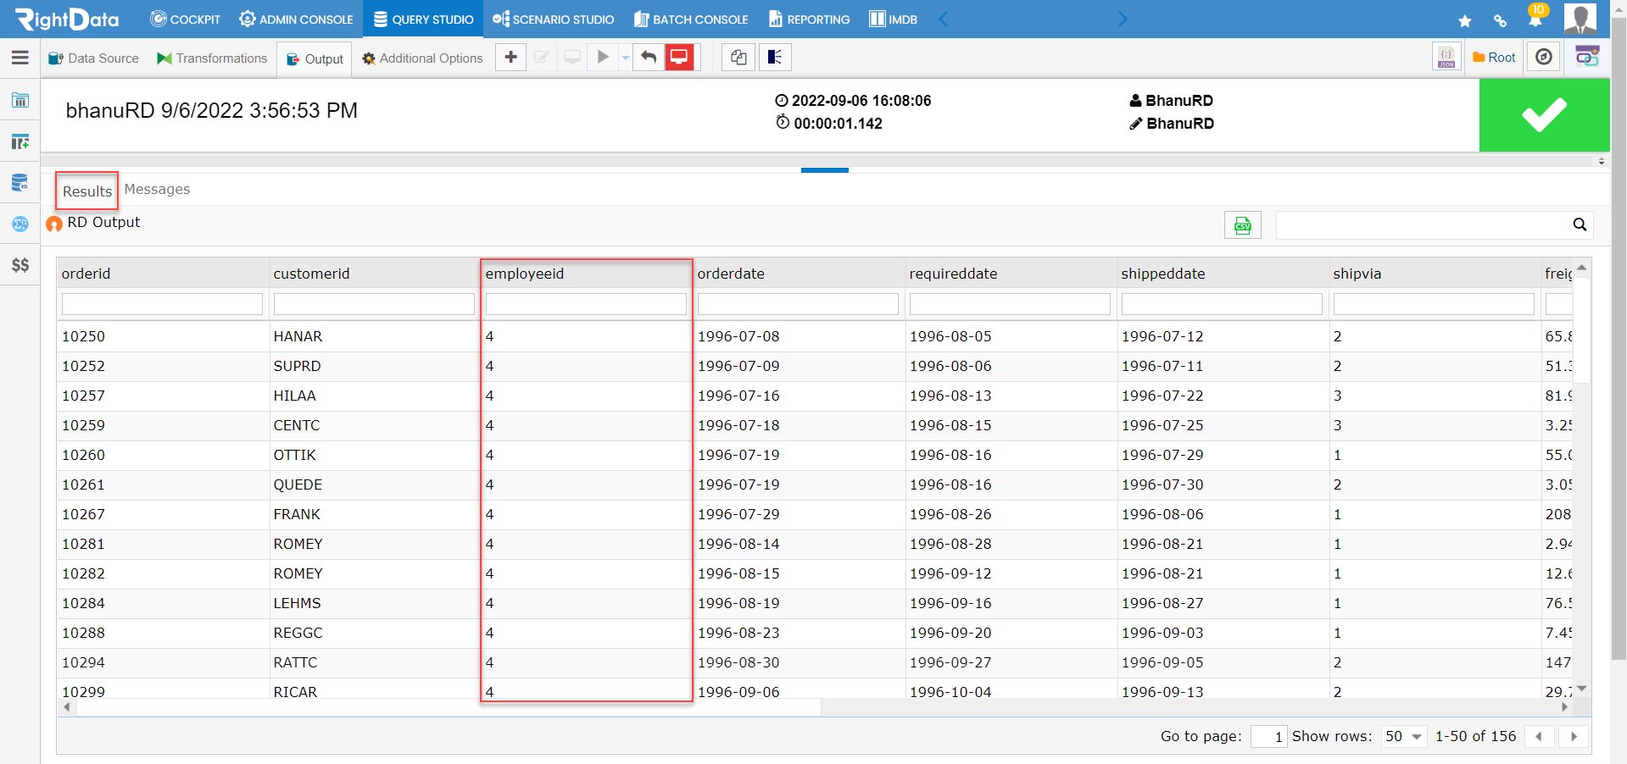This screenshot has height=764, width=1627.
Task: Click the shipvia column header
Action: click(x=1435, y=274)
